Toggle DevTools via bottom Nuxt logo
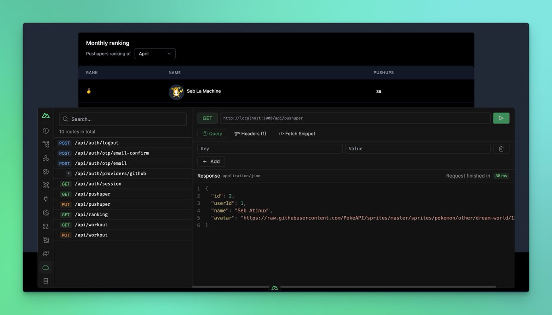This screenshot has height=315, width=552. (275, 288)
